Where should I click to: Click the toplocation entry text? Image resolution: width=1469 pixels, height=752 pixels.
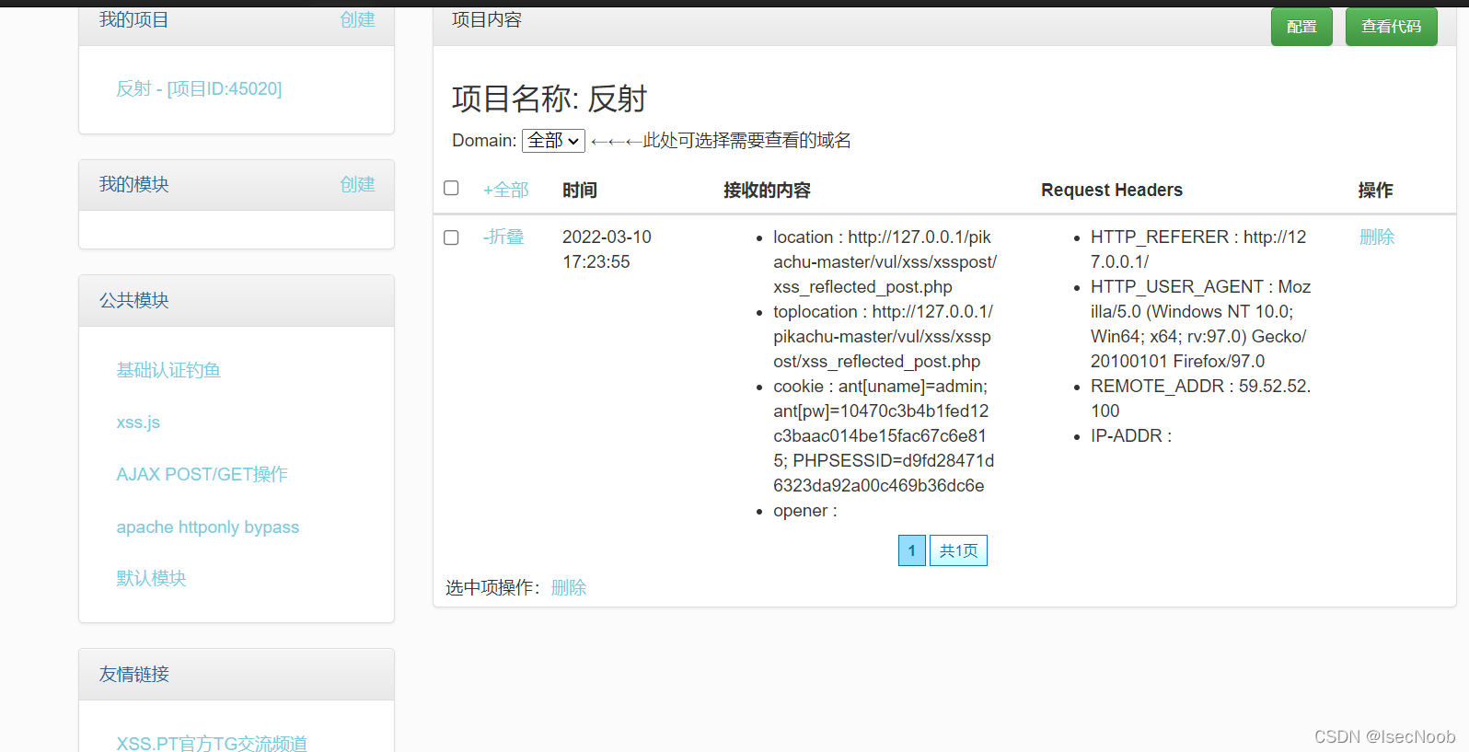[883, 336]
